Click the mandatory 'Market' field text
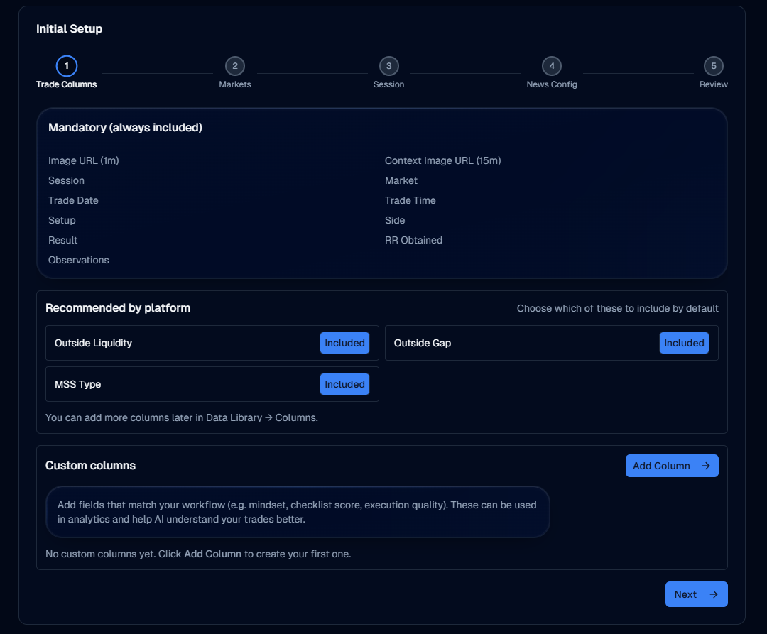The height and width of the screenshot is (634, 767). click(401, 180)
